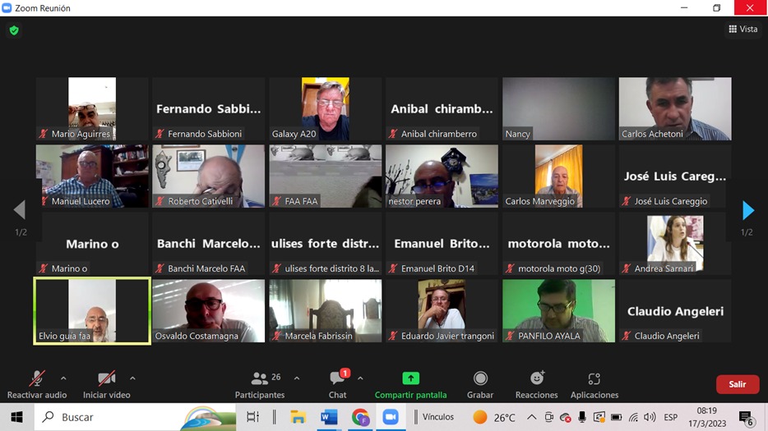Expand the arrow next to Participantes
Screen dimensions: 768x431
(x=296, y=378)
